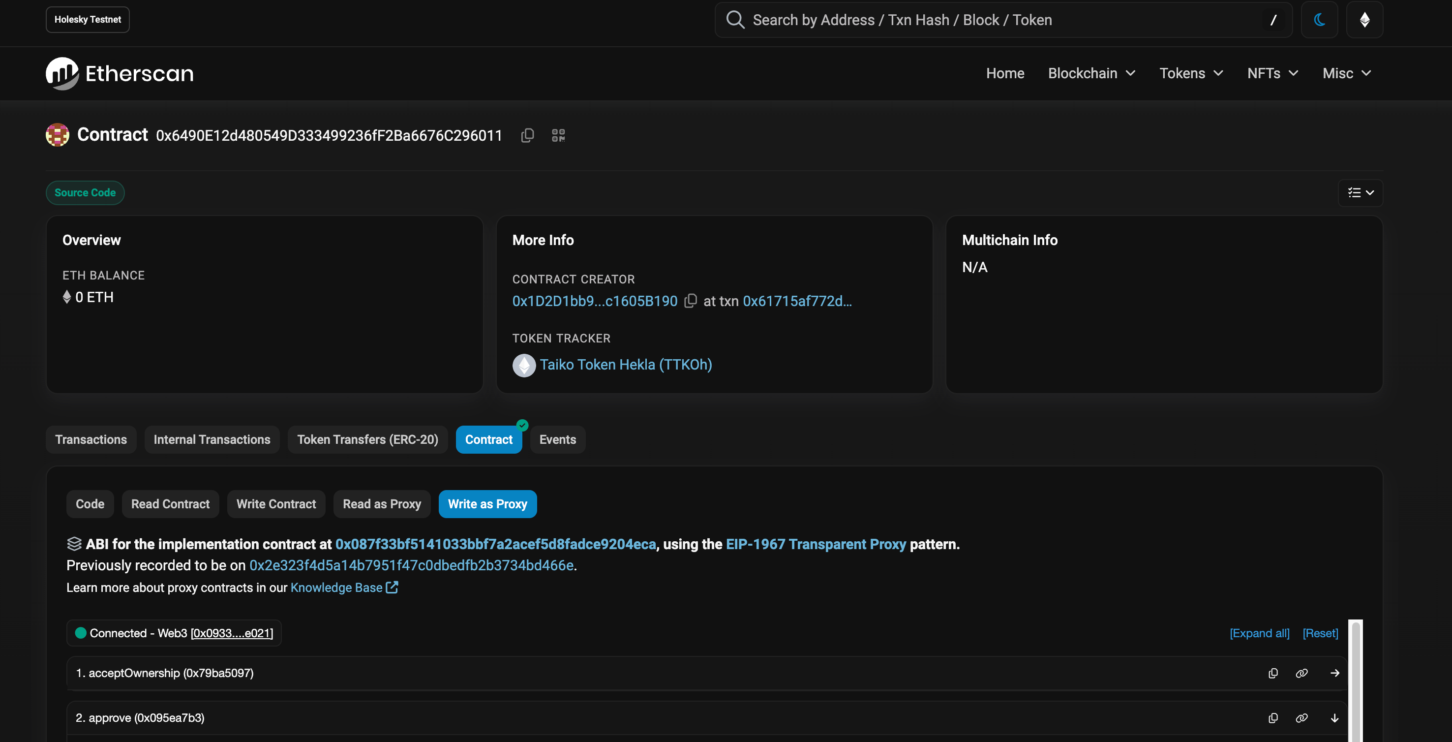Screen dimensions: 1452x742
Task: Open implementation contract 0x087f33bf...9204eca link
Action: [x=495, y=544]
